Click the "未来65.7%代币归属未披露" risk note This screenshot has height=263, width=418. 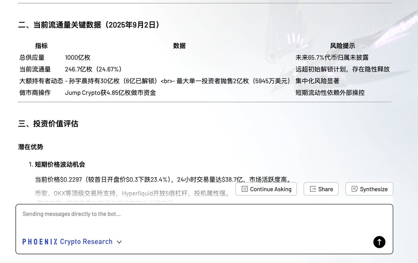click(x=332, y=58)
